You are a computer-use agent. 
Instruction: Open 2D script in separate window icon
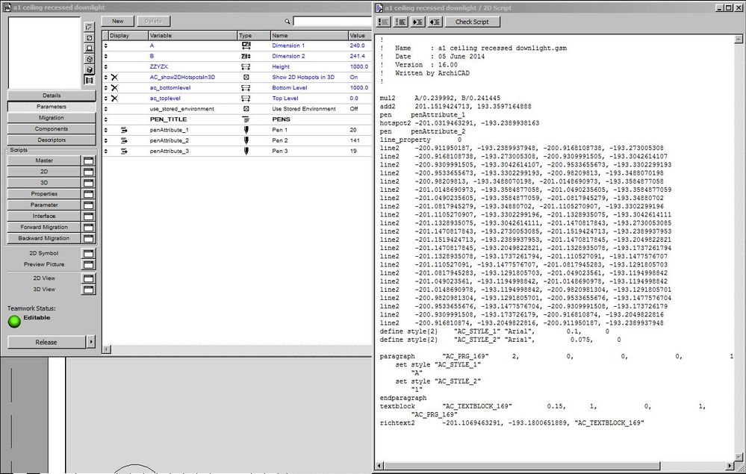89,172
